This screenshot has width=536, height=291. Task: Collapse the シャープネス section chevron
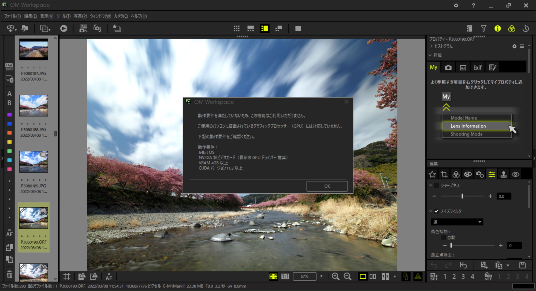pos(431,185)
